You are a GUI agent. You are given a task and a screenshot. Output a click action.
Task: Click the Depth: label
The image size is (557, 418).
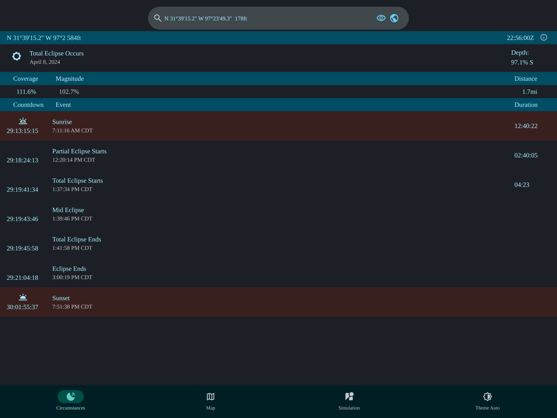[520, 52]
